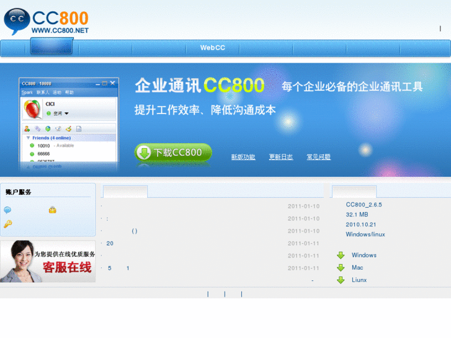Open the WebCC navigation item
Viewport: 451px width, 338px height.
click(213, 48)
